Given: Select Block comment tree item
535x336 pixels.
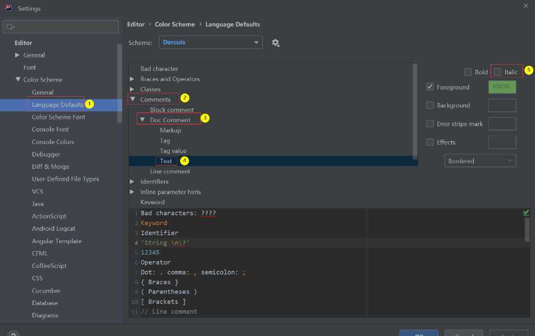Looking at the screenshot, I should [172, 110].
